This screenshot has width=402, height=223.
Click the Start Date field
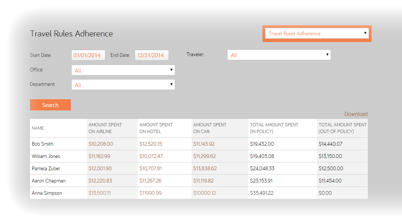tap(88, 55)
